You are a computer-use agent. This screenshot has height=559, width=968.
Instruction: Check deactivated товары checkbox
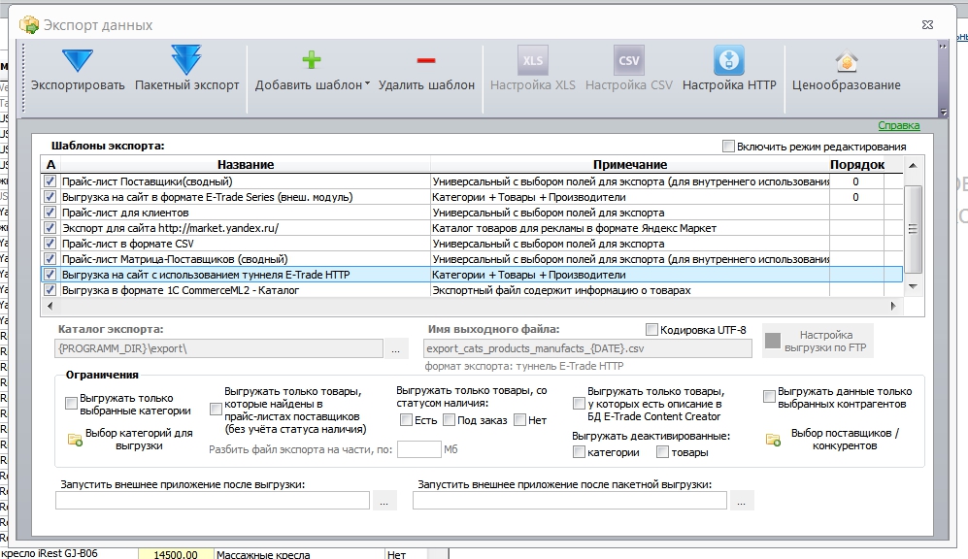662,452
